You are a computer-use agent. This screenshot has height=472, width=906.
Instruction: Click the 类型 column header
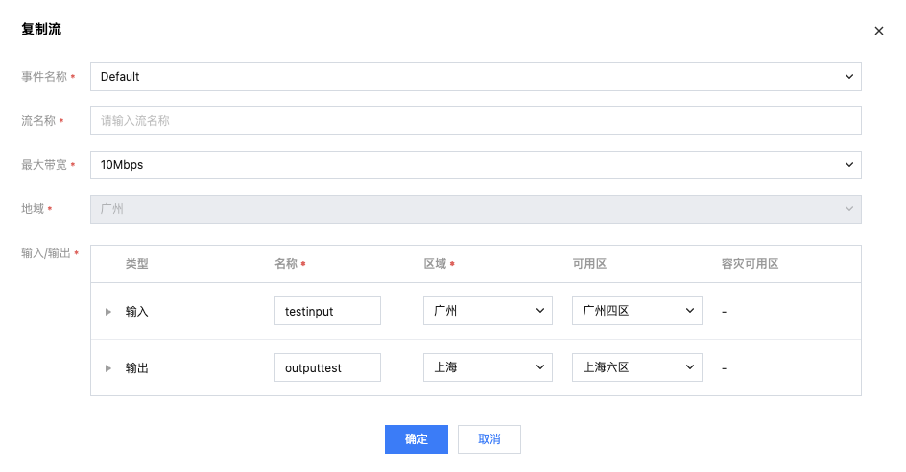tap(137, 264)
